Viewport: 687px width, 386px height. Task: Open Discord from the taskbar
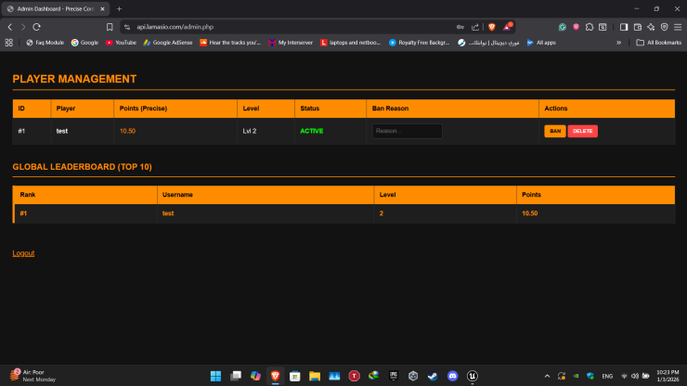tap(453, 376)
